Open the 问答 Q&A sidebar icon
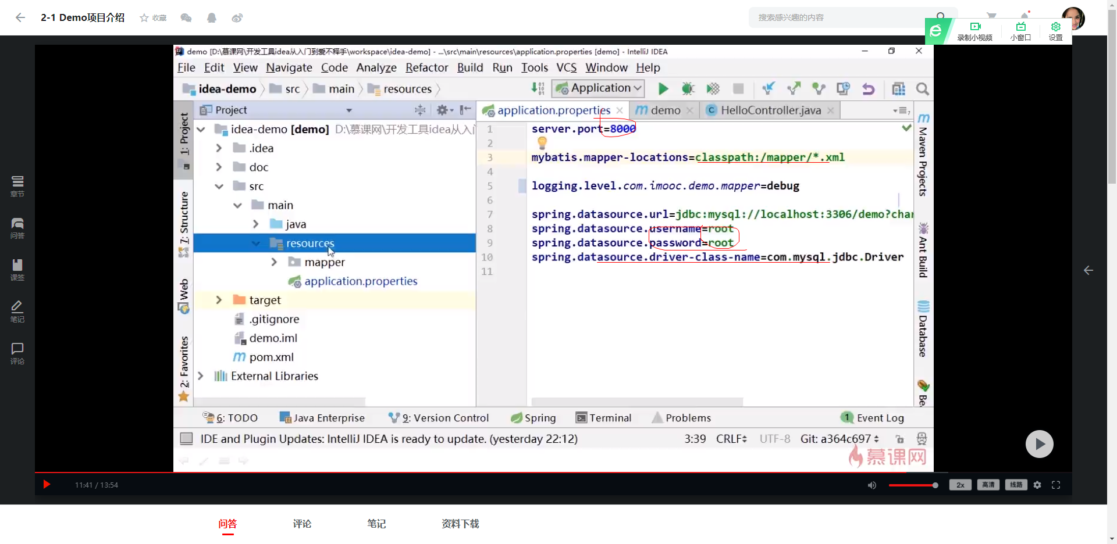Image resolution: width=1117 pixels, height=544 pixels. point(17,228)
